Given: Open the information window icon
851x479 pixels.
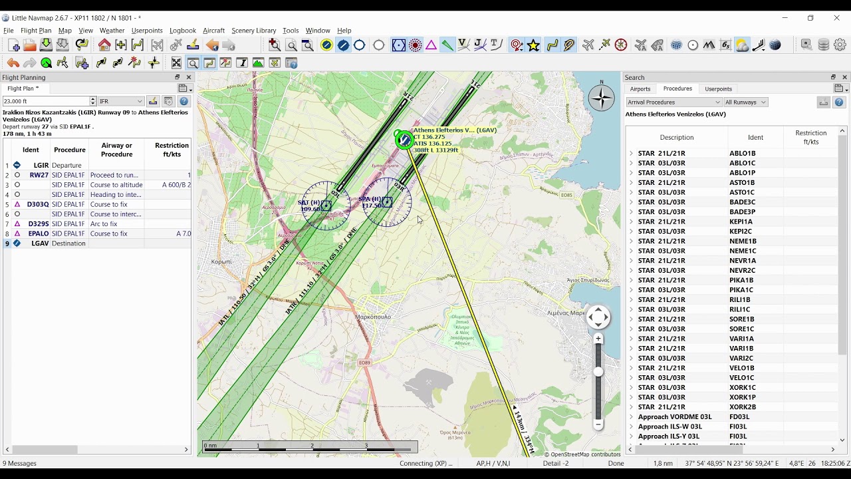Looking at the screenshot, I should click(x=242, y=63).
